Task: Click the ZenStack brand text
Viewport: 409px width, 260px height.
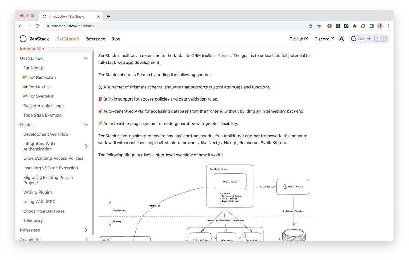Action: click(x=39, y=39)
